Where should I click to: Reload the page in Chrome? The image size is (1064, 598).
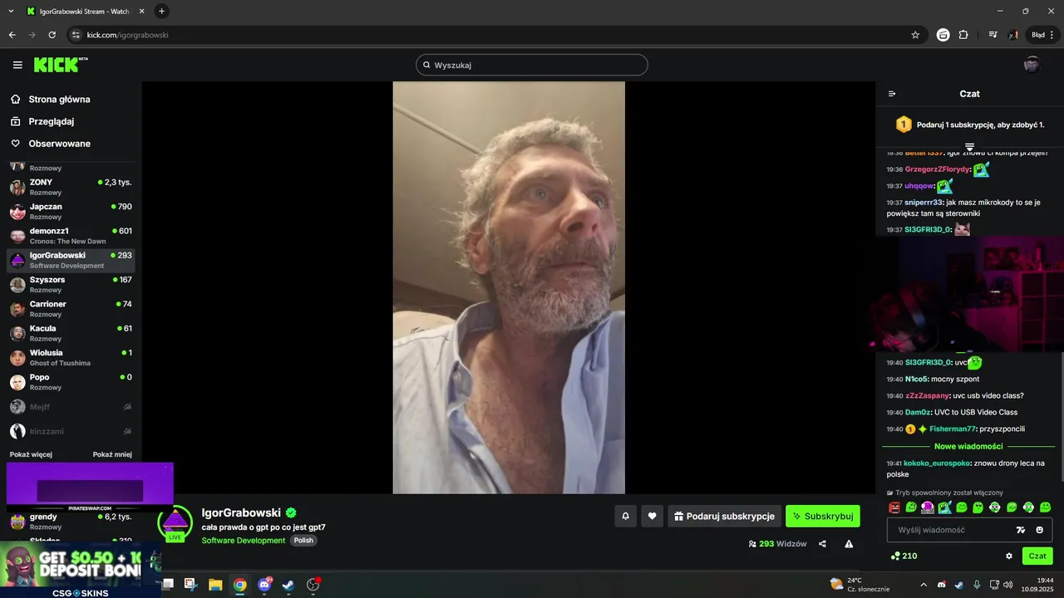point(52,35)
